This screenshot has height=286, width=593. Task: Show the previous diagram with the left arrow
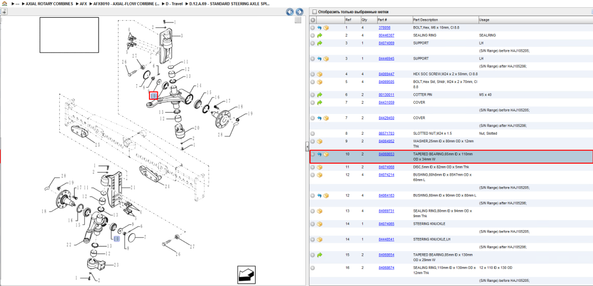(290, 12)
